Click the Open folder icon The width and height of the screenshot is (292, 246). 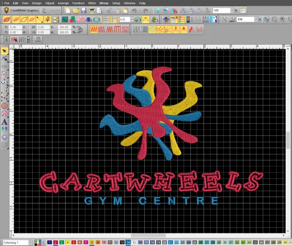click(75, 10)
